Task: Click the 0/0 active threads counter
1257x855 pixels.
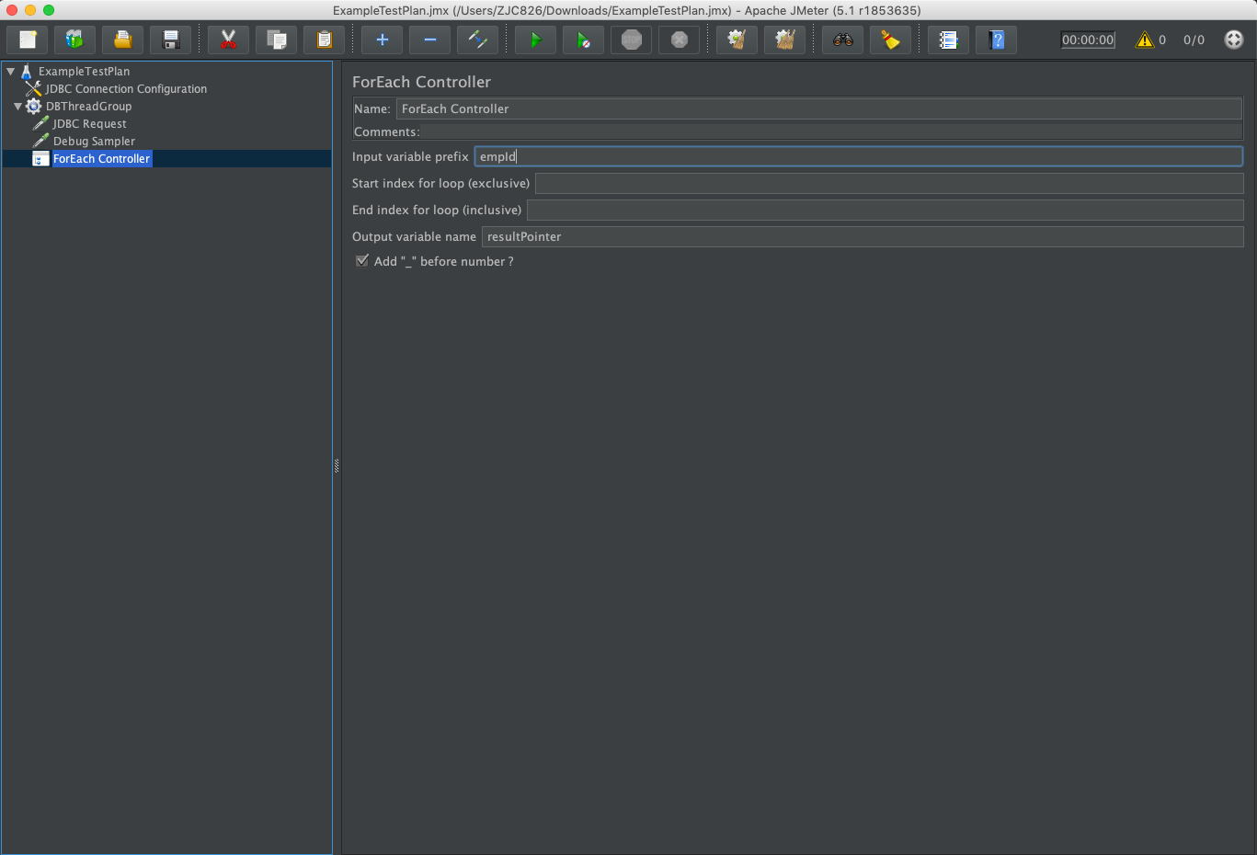Action: tap(1194, 40)
